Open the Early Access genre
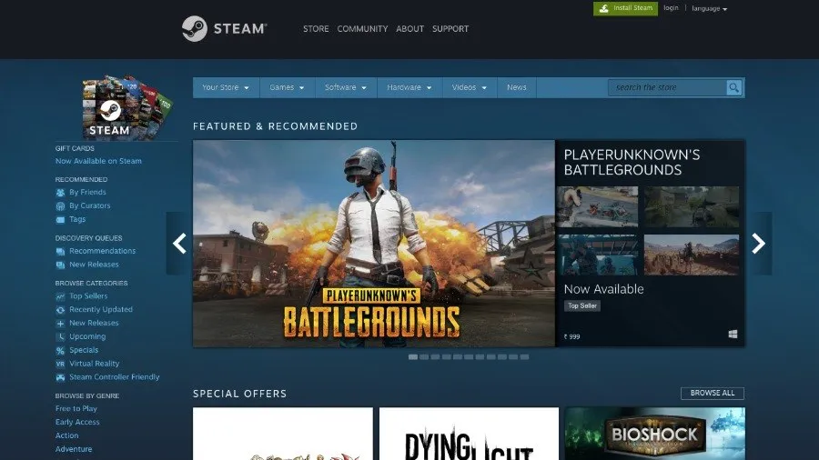The width and height of the screenshot is (819, 460). (77, 423)
